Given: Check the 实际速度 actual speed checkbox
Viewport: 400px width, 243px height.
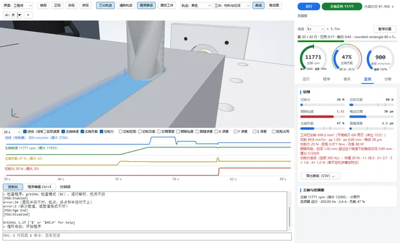Looking at the screenshot, I should (44, 132).
